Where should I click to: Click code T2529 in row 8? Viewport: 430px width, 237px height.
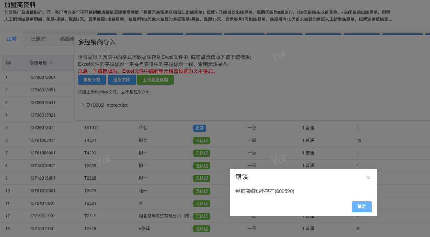click(x=90, y=166)
